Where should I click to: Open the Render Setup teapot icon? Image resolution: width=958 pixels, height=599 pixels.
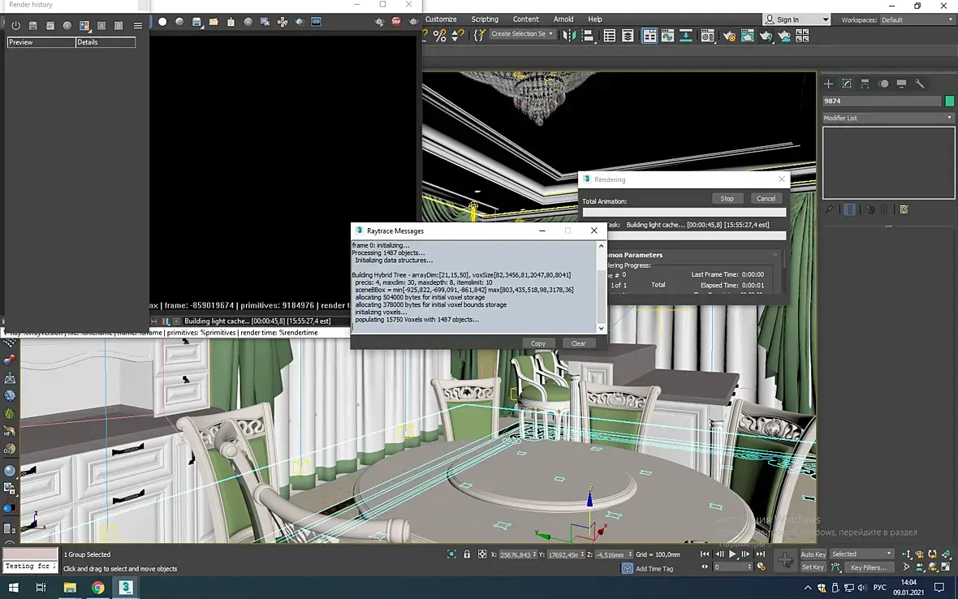(x=729, y=36)
